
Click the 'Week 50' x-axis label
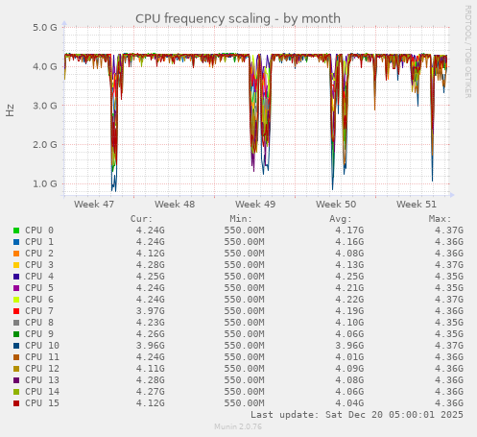(336, 205)
